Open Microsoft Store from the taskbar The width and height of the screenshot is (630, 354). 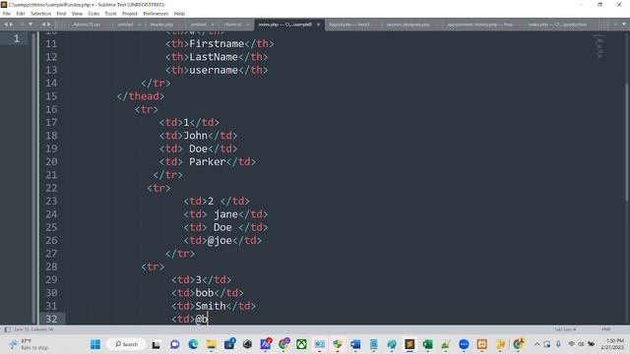[229, 344]
